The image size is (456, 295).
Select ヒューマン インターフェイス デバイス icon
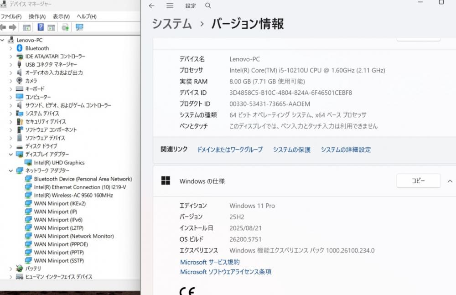pos(20,277)
